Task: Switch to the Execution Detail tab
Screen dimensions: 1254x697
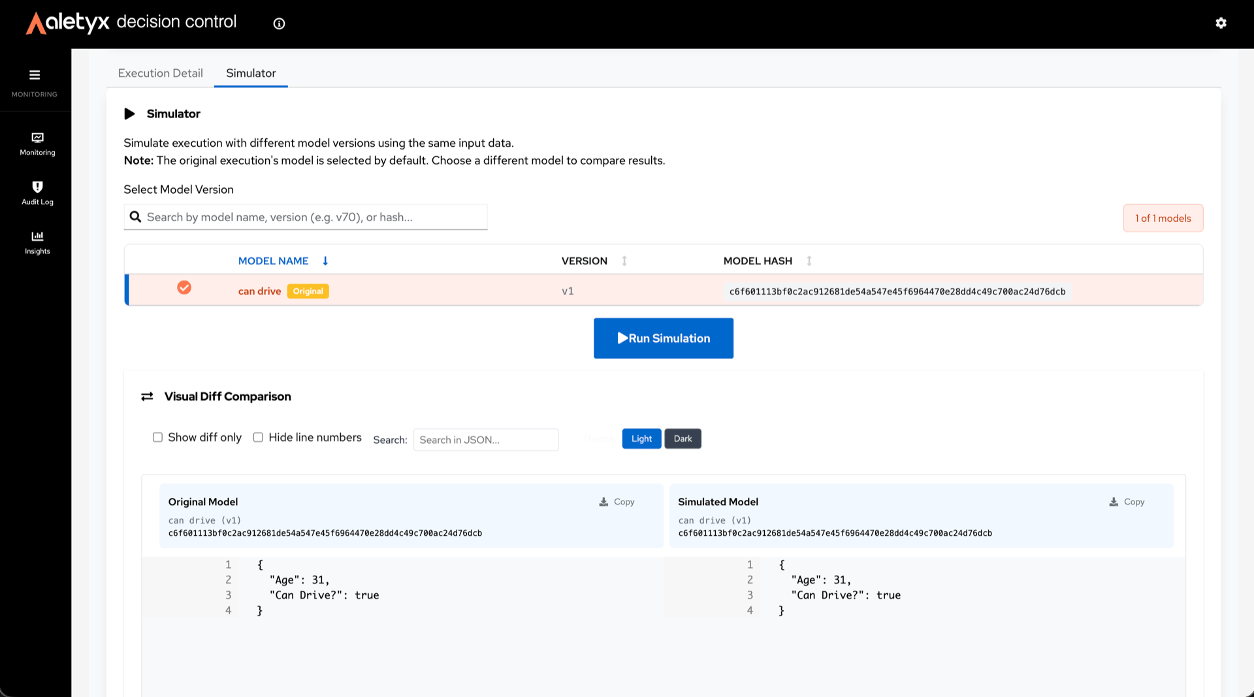Action: click(160, 73)
